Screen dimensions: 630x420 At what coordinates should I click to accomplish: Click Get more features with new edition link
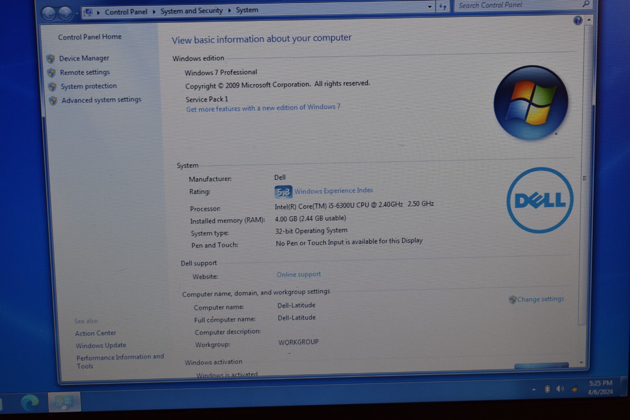tap(263, 108)
